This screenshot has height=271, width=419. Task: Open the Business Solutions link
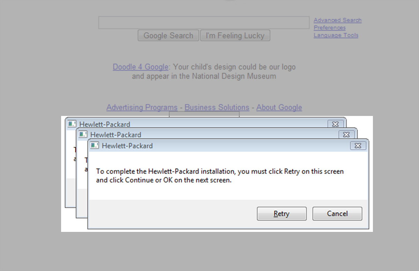tap(216, 107)
